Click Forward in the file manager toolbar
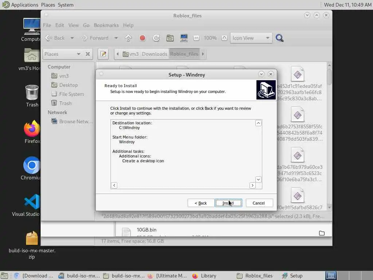 (x=95, y=38)
